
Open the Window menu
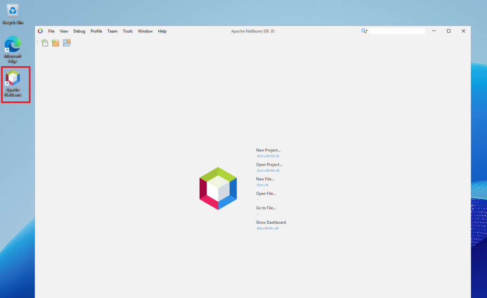pos(146,31)
